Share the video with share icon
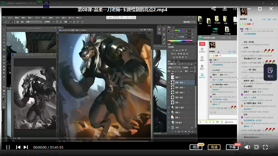 tap(214, 9)
